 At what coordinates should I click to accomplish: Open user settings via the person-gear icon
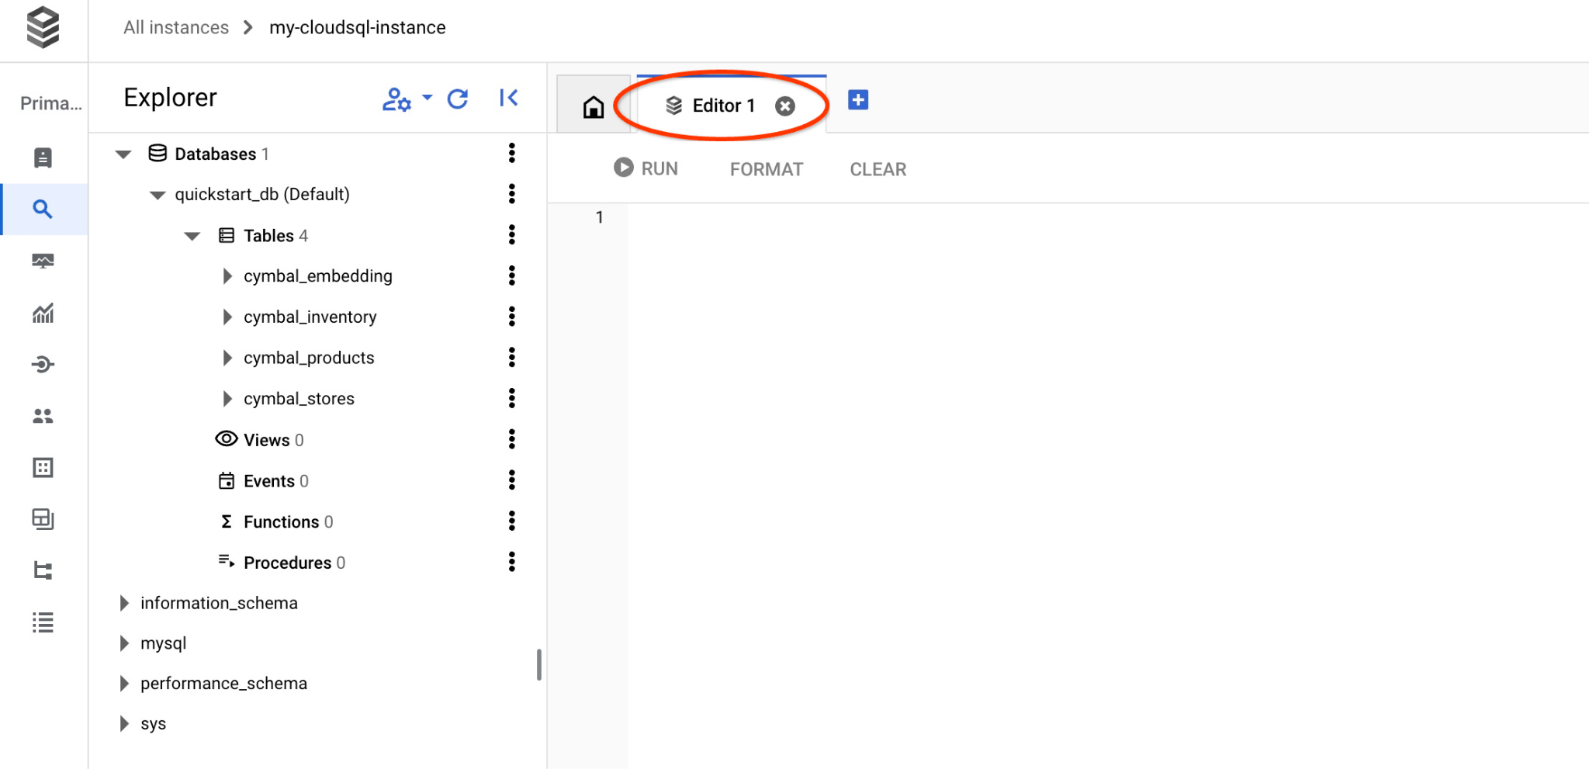click(x=397, y=99)
